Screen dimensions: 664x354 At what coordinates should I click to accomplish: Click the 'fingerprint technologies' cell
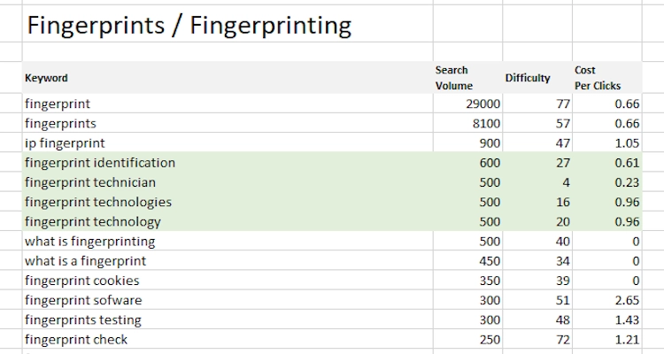tap(98, 202)
